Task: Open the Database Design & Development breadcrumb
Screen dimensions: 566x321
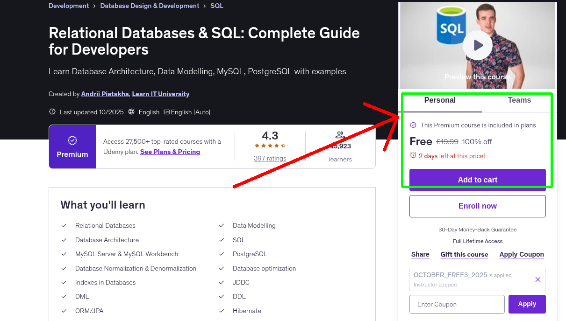Action: point(150,6)
